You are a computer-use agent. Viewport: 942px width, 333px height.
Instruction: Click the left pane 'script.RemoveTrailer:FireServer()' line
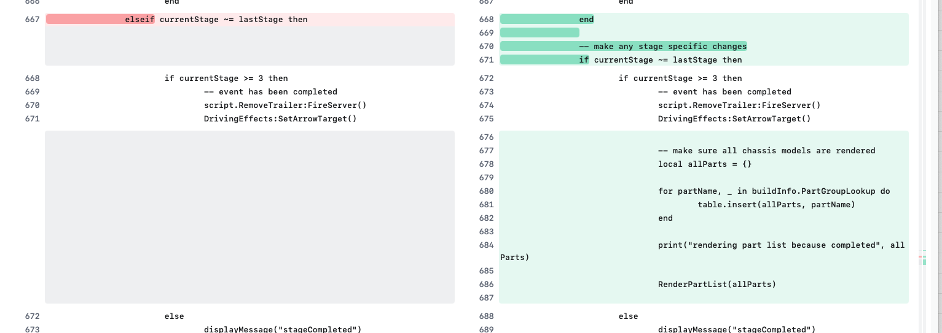(x=285, y=105)
